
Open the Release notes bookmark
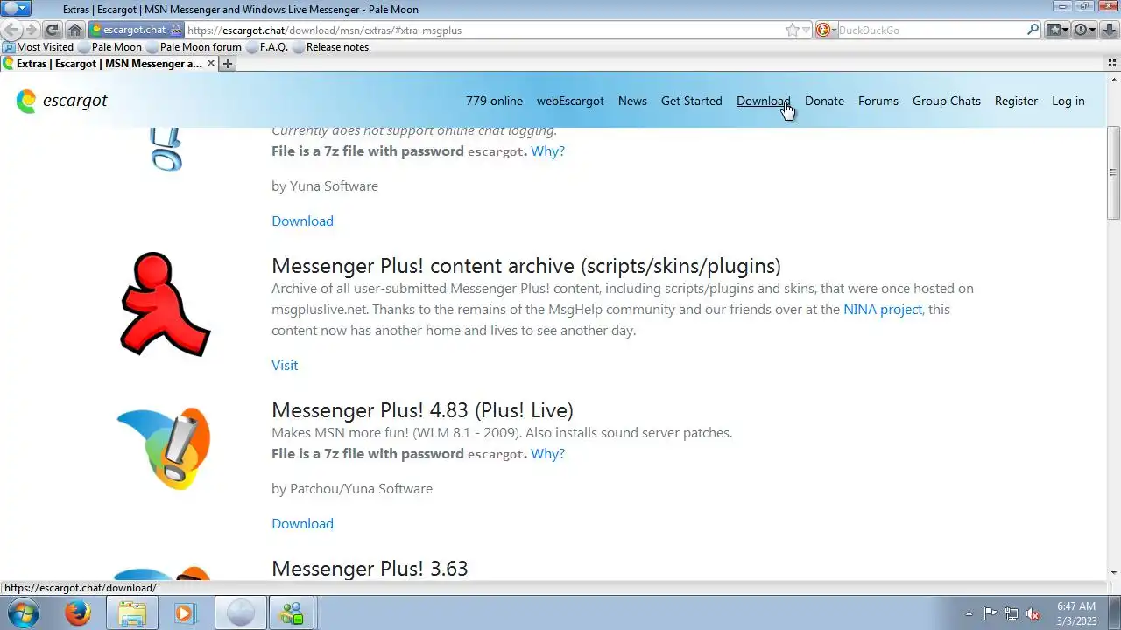point(329,47)
